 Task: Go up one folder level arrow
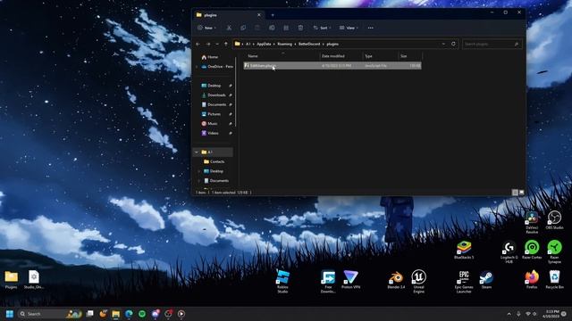coord(226,44)
